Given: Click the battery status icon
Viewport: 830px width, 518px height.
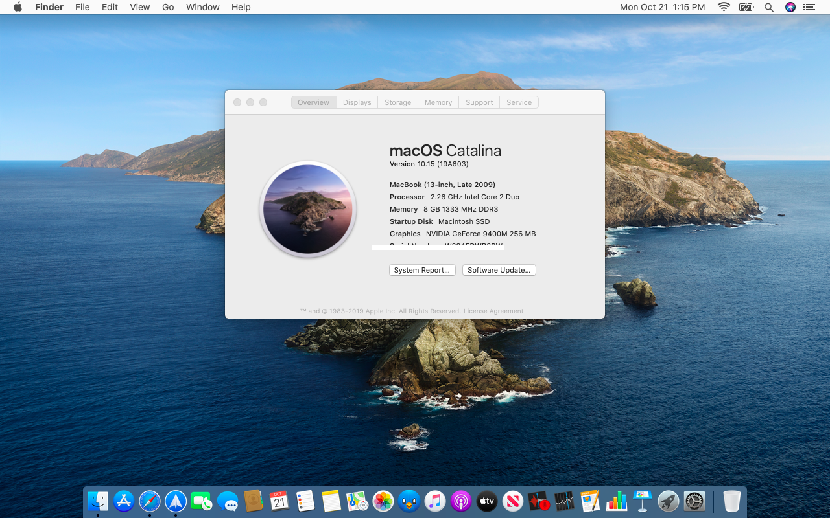Looking at the screenshot, I should [x=746, y=7].
